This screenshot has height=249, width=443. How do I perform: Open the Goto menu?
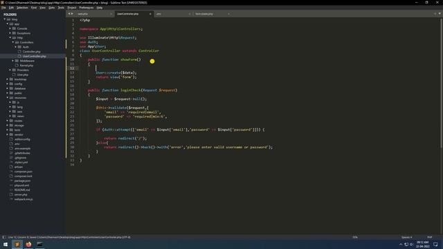coord(52,8)
